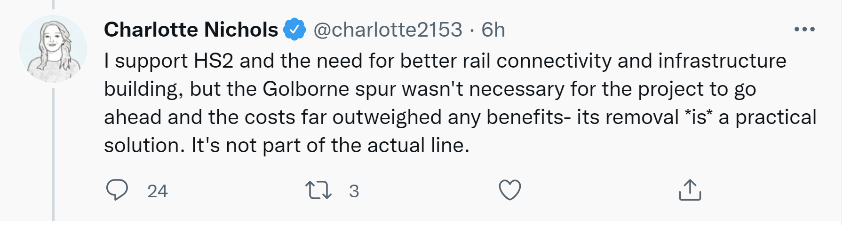Screen dimensions: 843x225
Task: Click the 3 retweets count
Action: pos(354,191)
